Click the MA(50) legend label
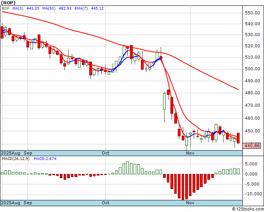The height and width of the screenshot is (212, 264). coord(49,8)
